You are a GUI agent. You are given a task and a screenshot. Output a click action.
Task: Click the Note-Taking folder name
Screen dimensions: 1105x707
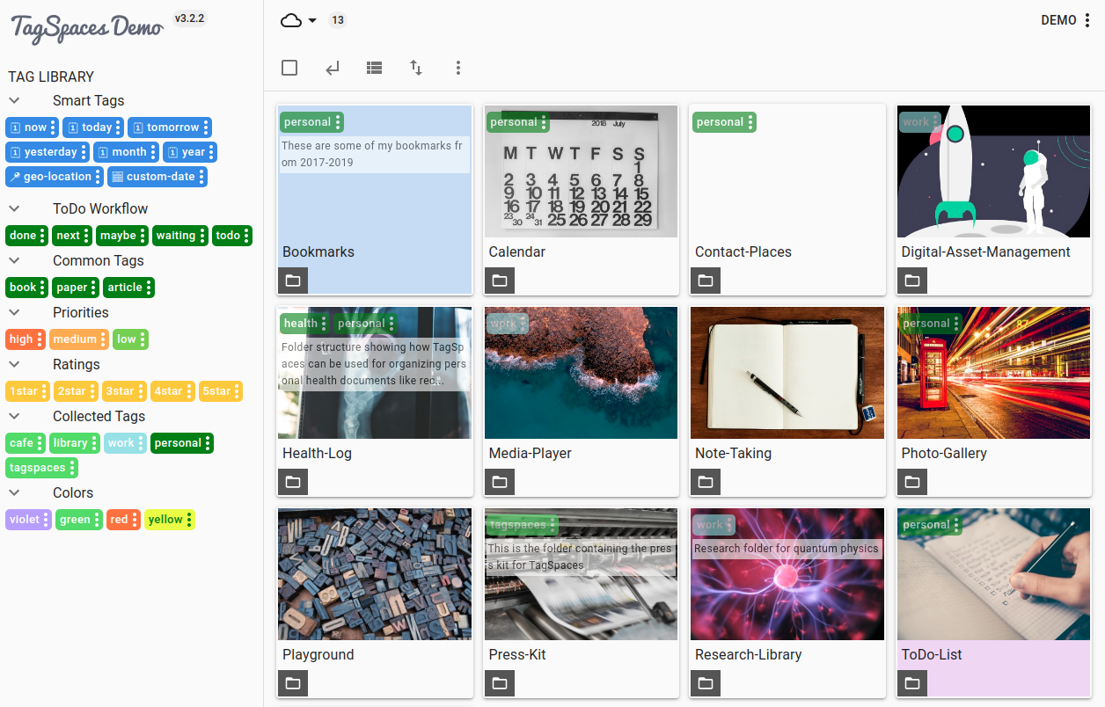(733, 453)
